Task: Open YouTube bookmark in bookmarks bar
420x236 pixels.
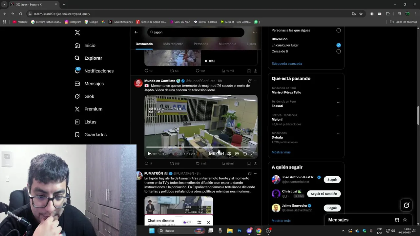Action: (x=20, y=22)
